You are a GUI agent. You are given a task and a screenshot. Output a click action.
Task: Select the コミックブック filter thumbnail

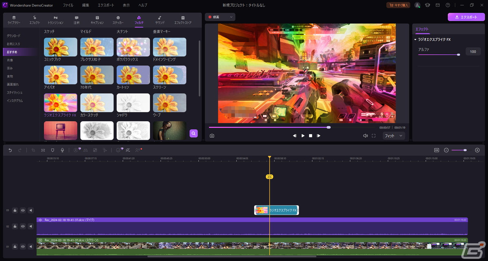point(60,47)
